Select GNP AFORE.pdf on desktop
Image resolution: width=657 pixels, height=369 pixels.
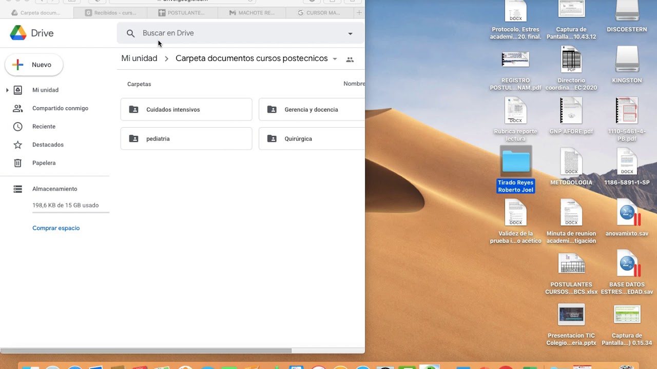pyautogui.click(x=571, y=116)
